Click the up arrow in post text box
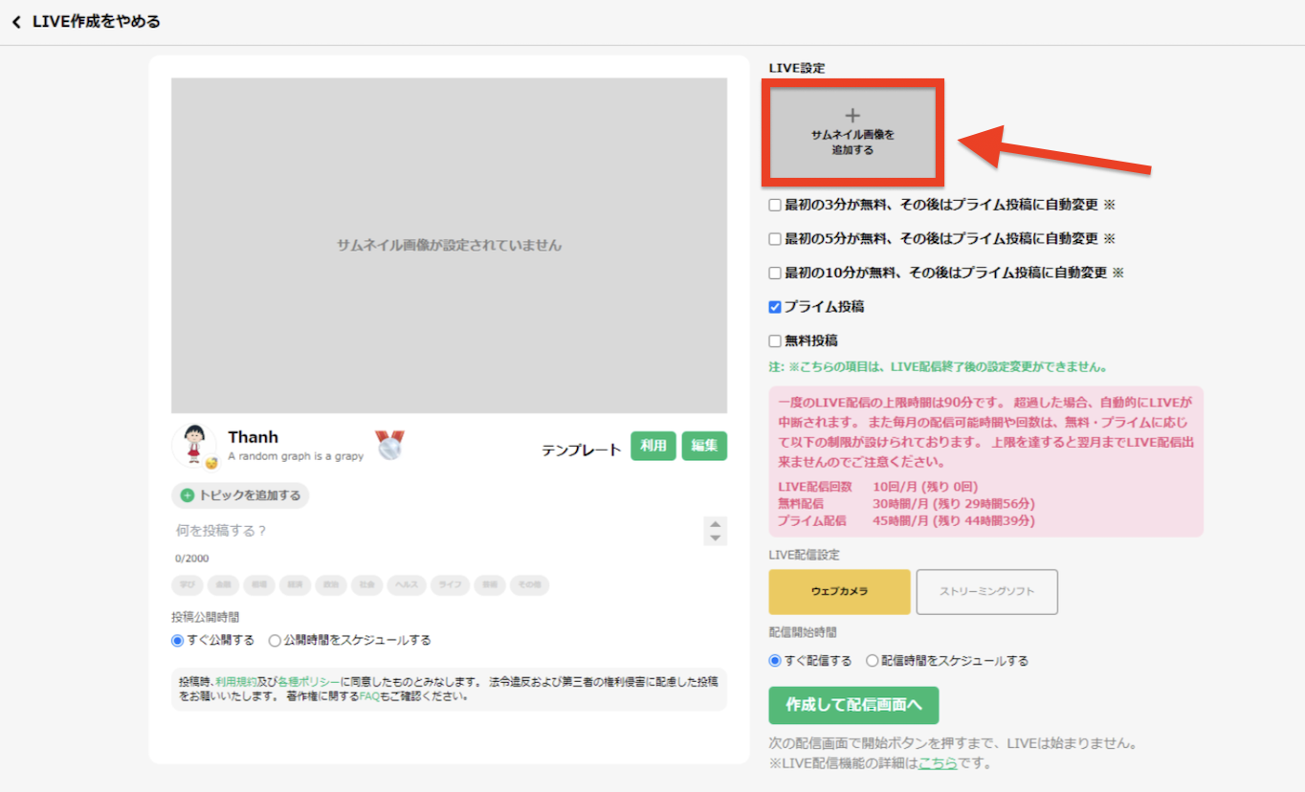The image size is (1305, 792). click(715, 523)
